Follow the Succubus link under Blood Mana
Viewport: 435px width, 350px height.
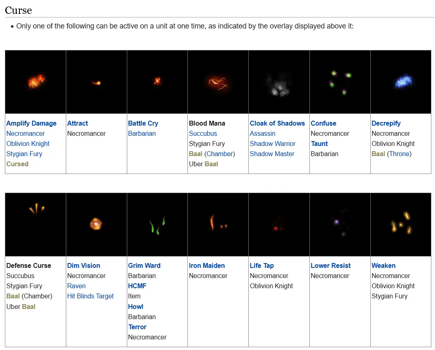pyautogui.click(x=203, y=133)
